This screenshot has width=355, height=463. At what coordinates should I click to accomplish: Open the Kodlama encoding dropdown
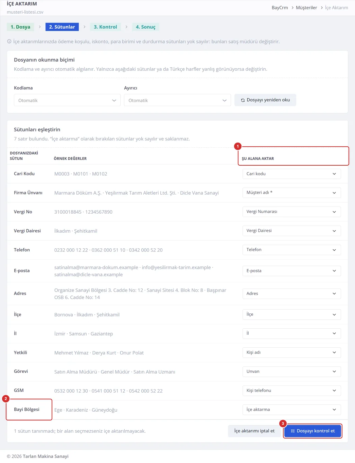(x=67, y=100)
